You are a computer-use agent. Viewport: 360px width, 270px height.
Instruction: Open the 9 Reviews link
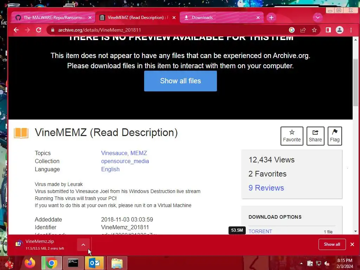(x=266, y=188)
